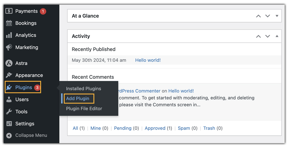Image resolution: width=288 pixels, height=147 pixels.
Task: Click the Bookings calendar icon
Action: pyautogui.click(x=9, y=23)
